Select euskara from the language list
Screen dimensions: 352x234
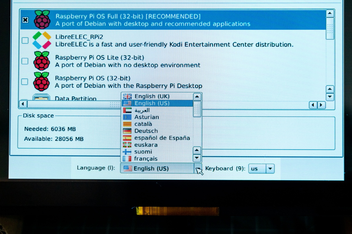tap(157, 145)
